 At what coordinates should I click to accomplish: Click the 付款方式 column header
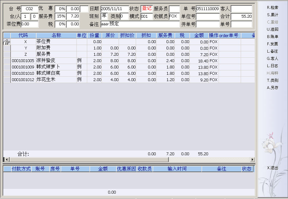click(x=21, y=169)
